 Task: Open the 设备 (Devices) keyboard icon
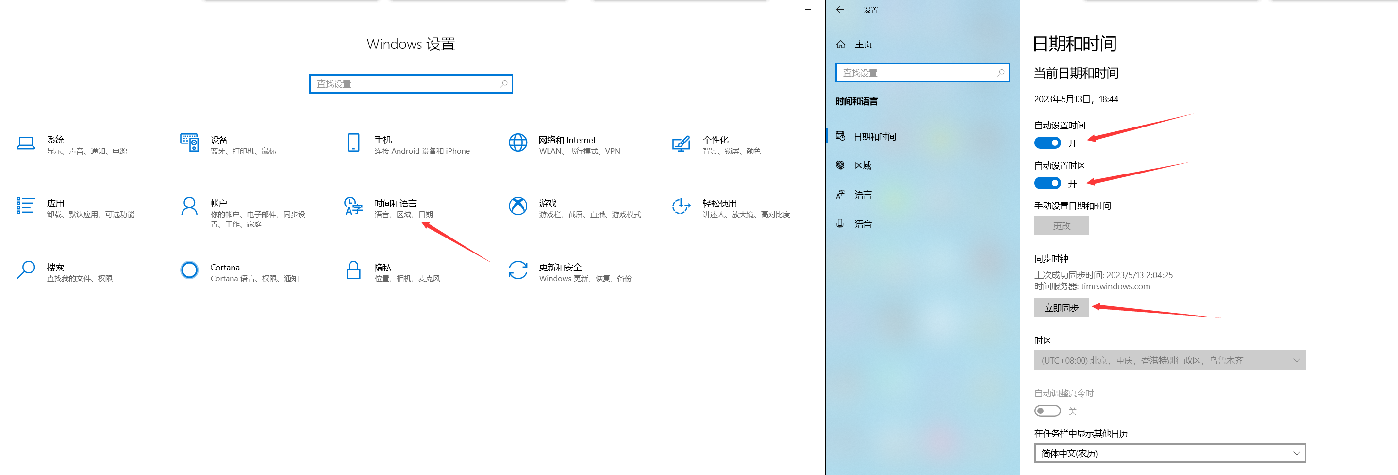pyautogui.click(x=189, y=143)
